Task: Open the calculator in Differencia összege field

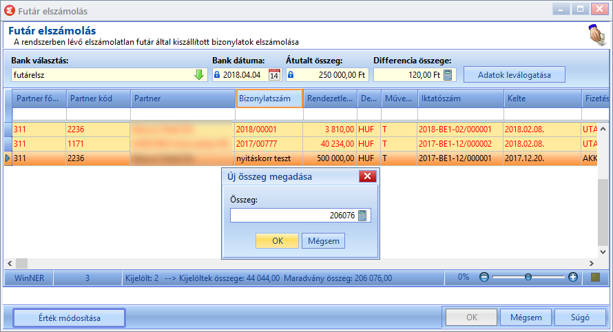Action: pos(448,74)
